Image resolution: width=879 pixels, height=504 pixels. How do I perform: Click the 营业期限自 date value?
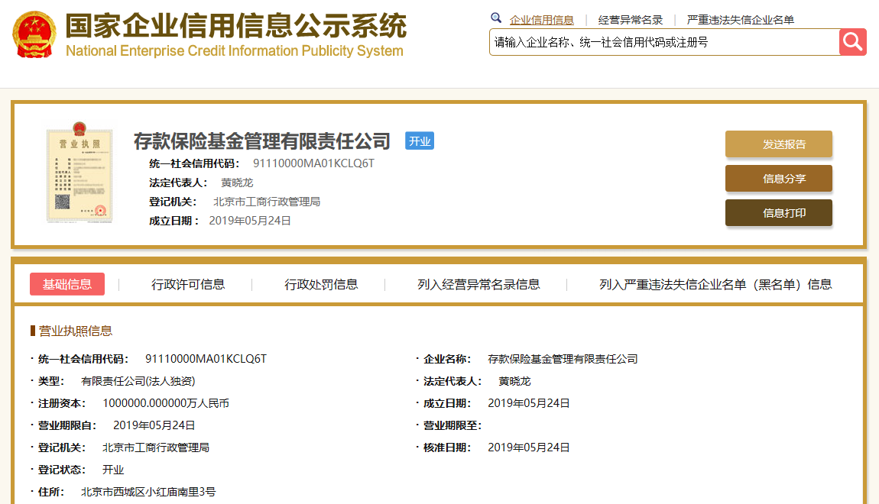154,425
